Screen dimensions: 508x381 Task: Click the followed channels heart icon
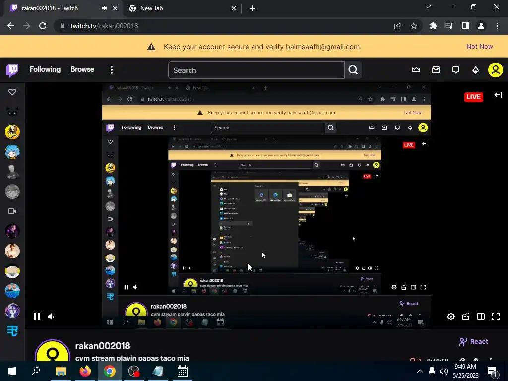[x=12, y=92]
